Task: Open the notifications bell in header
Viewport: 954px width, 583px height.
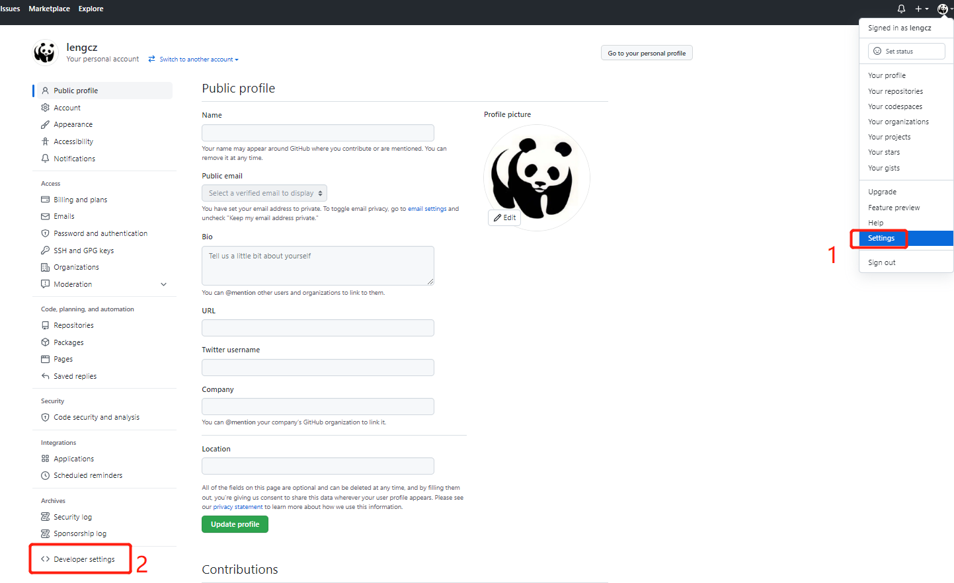Action: 901,9
